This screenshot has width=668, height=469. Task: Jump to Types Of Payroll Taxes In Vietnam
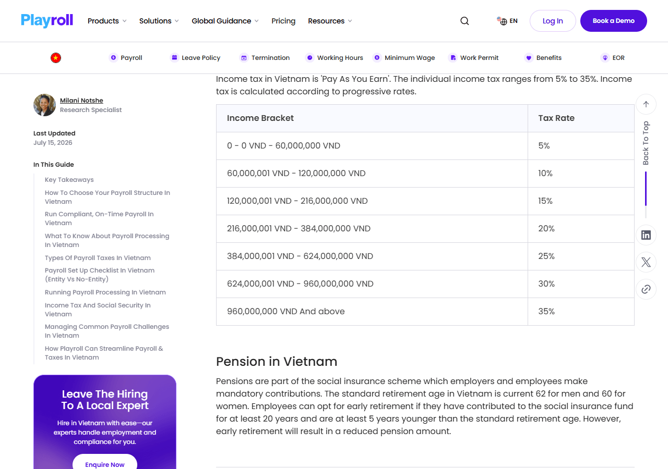pos(98,258)
